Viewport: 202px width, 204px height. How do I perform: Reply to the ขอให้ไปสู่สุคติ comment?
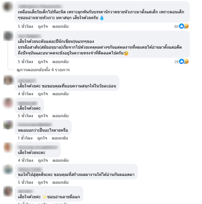coord(60,182)
